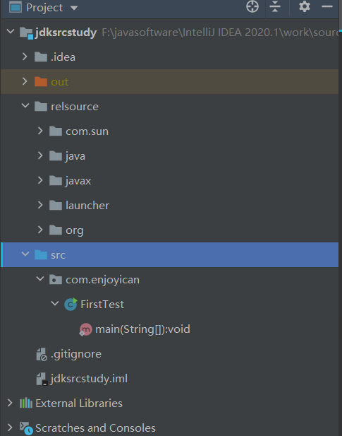
Task: Click the locate/select opened file crosshair icon
Action: click(x=252, y=6)
